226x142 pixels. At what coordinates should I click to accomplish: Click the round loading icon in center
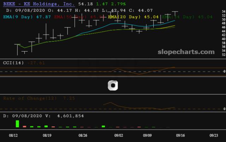tap(113, 85)
